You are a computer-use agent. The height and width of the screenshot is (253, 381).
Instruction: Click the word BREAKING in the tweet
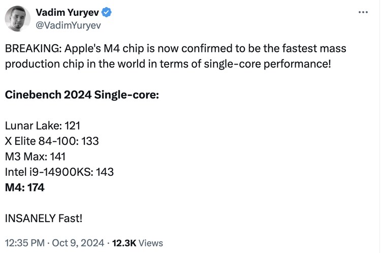(x=31, y=50)
